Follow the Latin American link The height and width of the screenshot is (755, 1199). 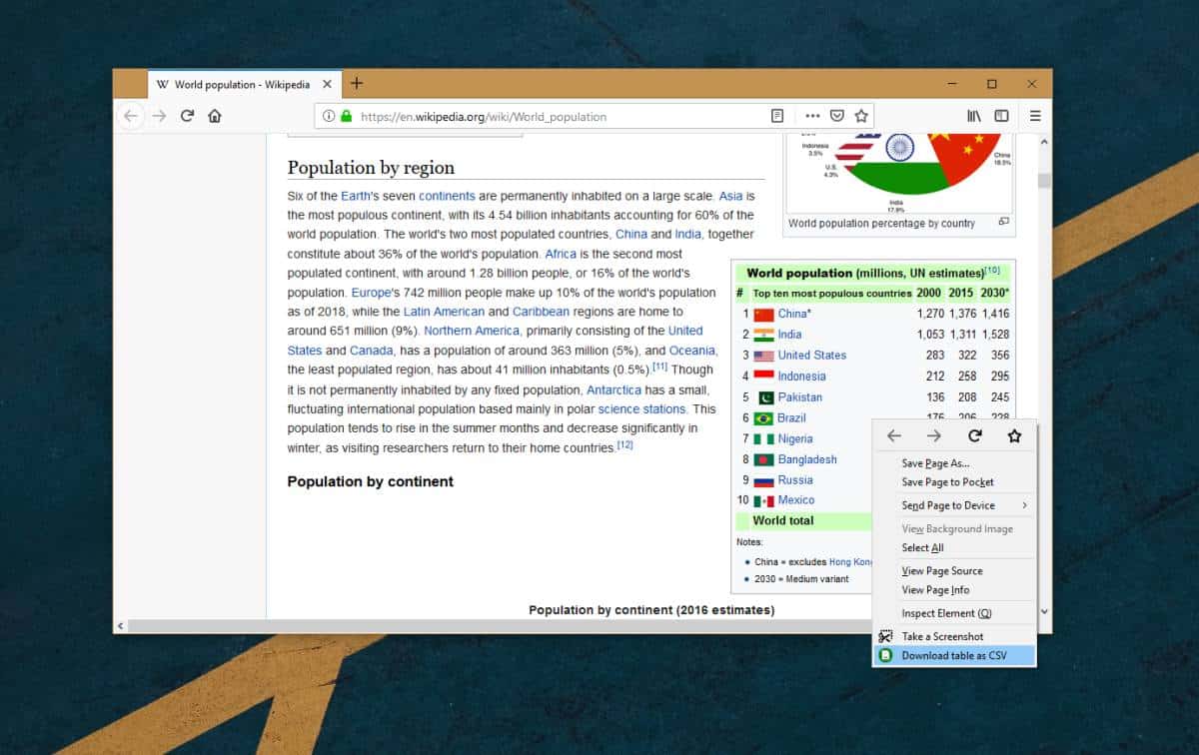[x=445, y=312]
